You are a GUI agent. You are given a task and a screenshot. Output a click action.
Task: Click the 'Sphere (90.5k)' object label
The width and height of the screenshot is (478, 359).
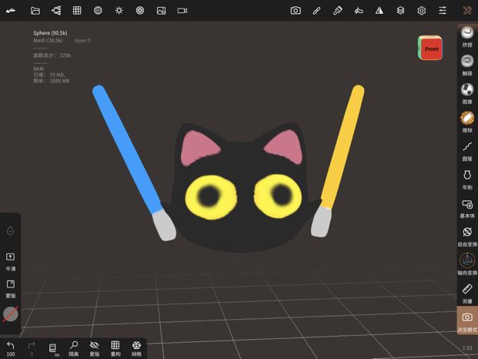pyautogui.click(x=50, y=33)
